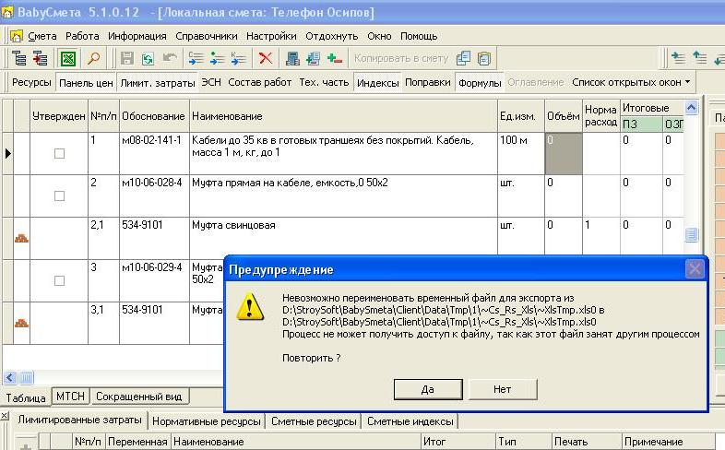Screen dimensions: 725x450
Task: Open the Справочники menu
Action: 207,36
